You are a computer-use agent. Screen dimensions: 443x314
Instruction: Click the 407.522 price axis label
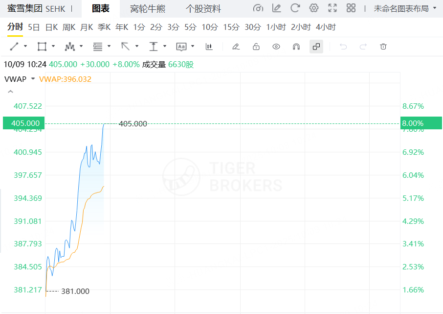tap(28, 106)
